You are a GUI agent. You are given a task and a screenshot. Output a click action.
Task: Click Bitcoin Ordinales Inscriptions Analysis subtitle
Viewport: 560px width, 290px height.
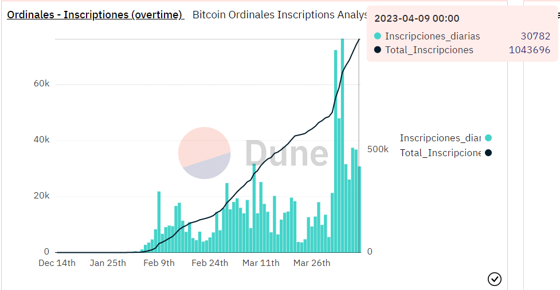pos(280,15)
